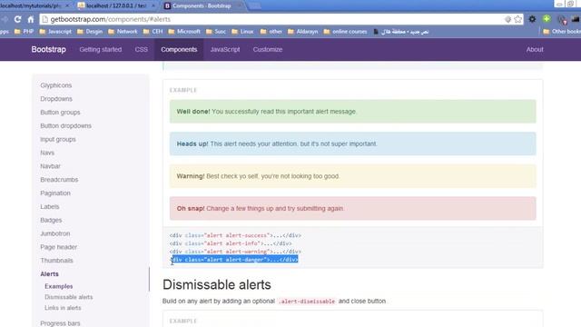The width and height of the screenshot is (581, 327).
Task: Open the Microsoft bookmarks folder
Action: pyautogui.click(x=184, y=32)
